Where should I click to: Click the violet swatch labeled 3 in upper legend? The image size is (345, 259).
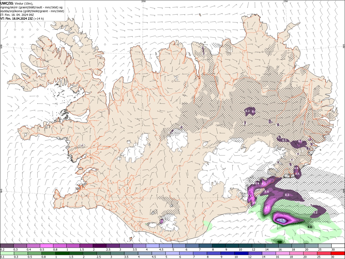tap(126, 246)
